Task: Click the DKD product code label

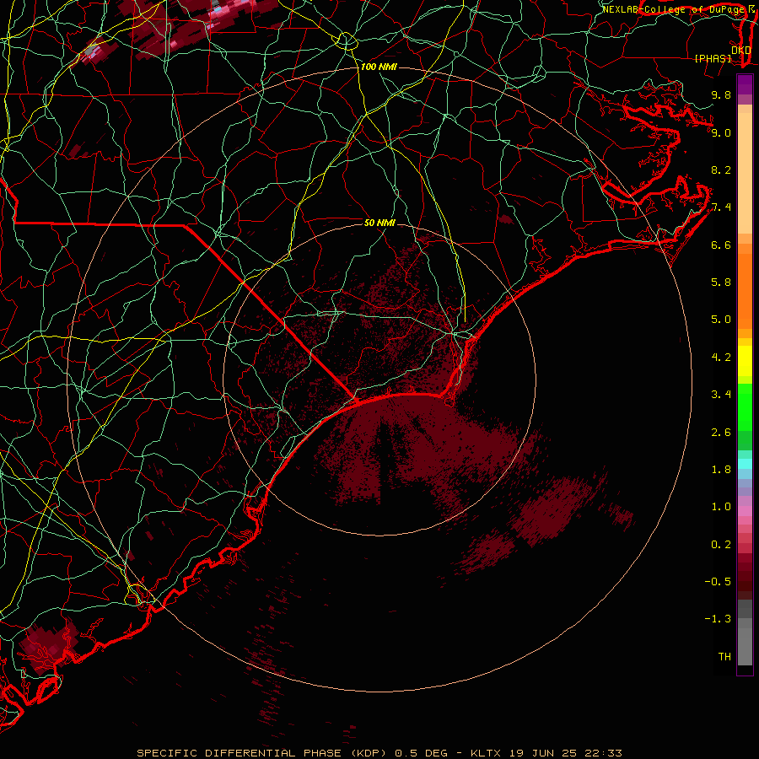Action: point(741,51)
